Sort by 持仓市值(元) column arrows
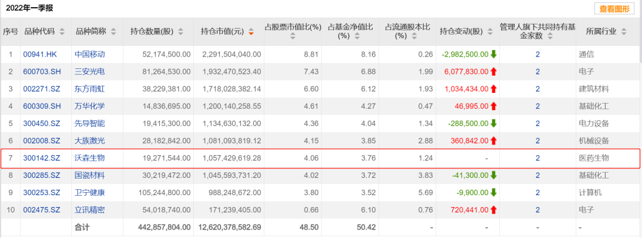This screenshot has height=238, width=642. point(251,32)
